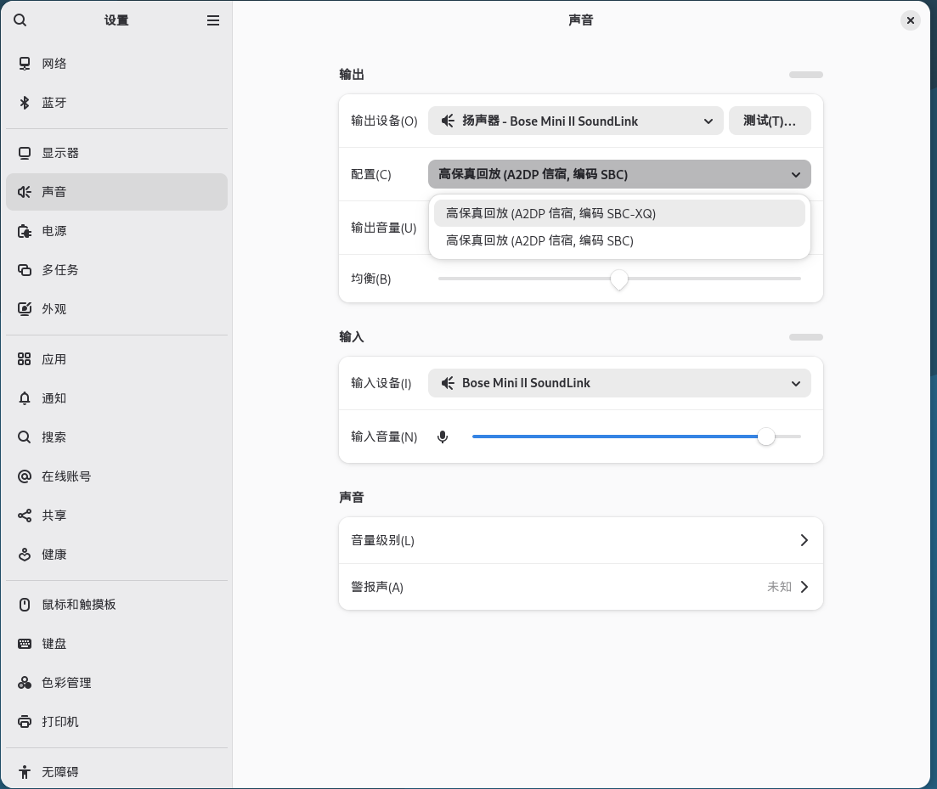The image size is (937, 789).
Task: Open 电源 settings panel
Action: pyautogui.click(x=116, y=231)
